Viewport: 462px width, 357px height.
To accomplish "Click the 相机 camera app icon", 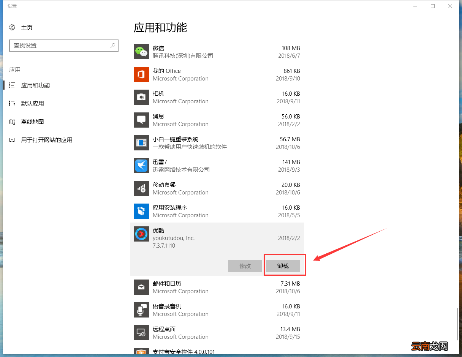I will 141,97.
